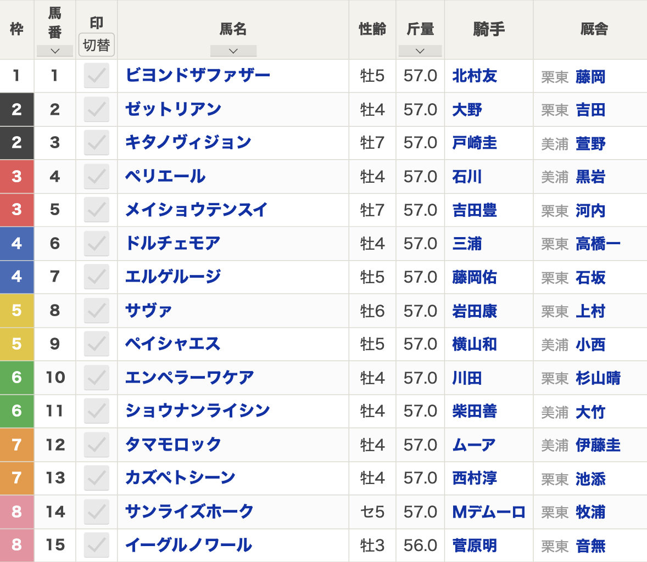The height and width of the screenshot is (562, 647).
Task: Open horse page for メイショウテンスイ
Action: 197,210
